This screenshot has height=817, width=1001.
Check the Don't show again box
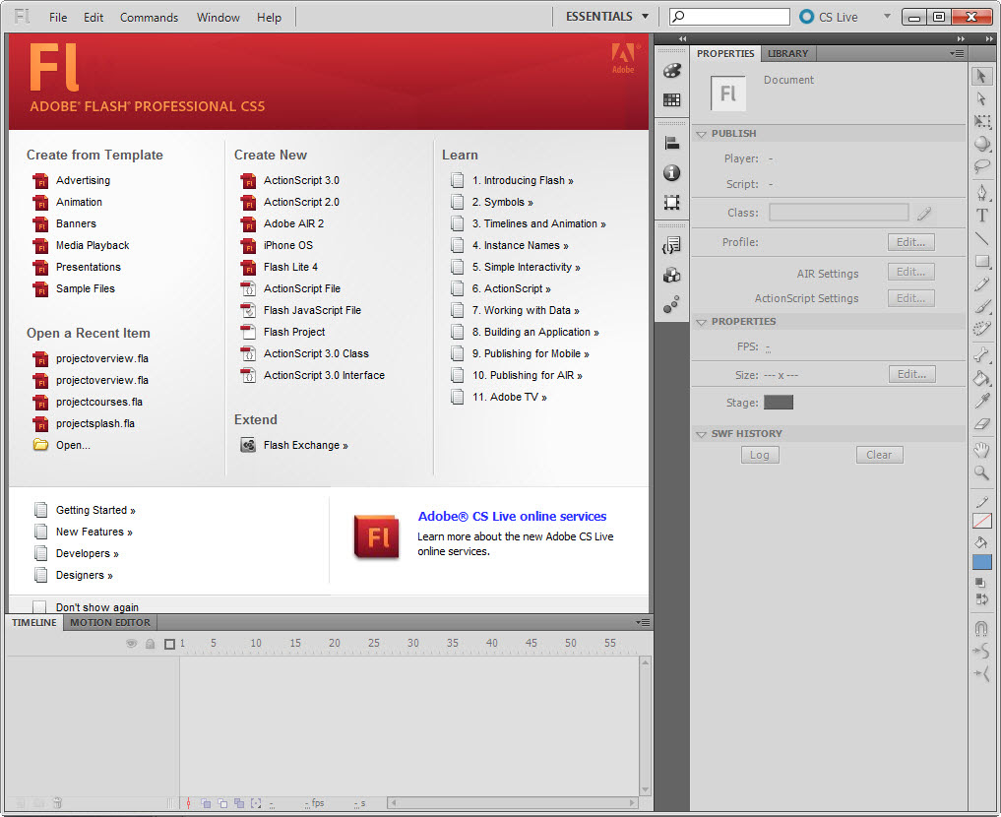point(39,607)
